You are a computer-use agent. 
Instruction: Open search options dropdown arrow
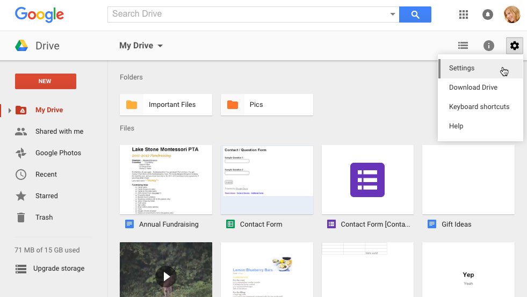[392, 14]
